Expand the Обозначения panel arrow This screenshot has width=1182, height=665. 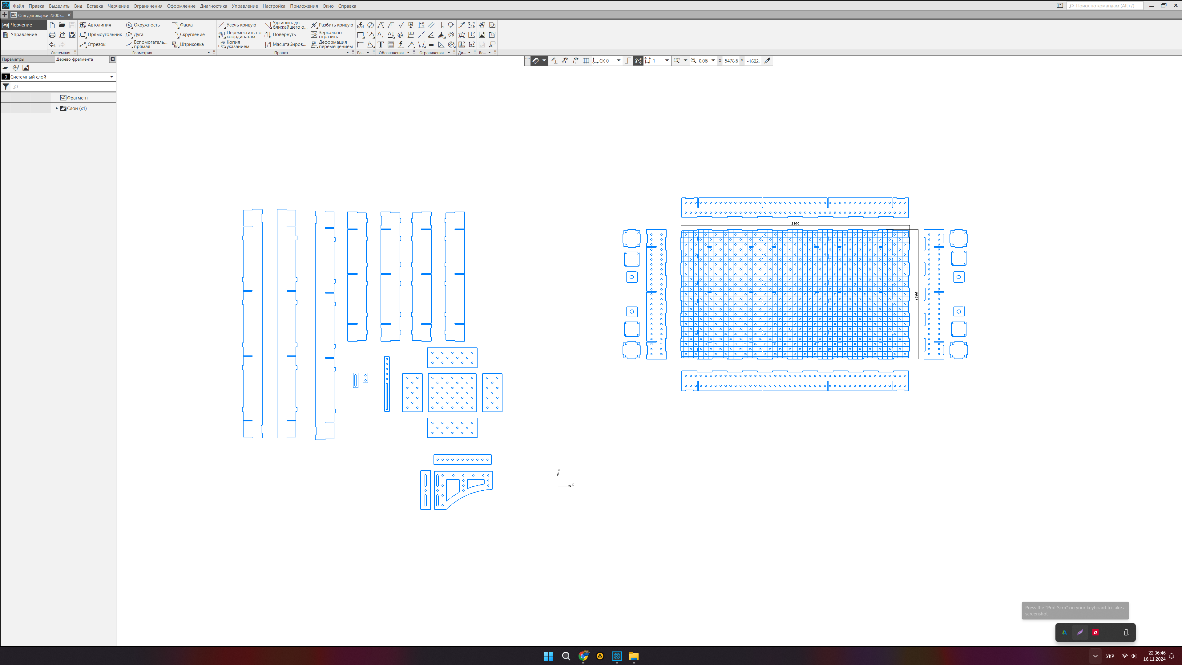408,53
